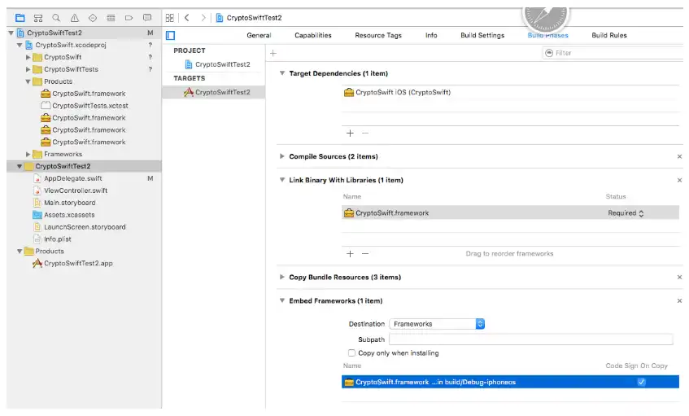Open the Report navigator speech-bubble icon
This screenshot has height=416, width=689.
147,17
